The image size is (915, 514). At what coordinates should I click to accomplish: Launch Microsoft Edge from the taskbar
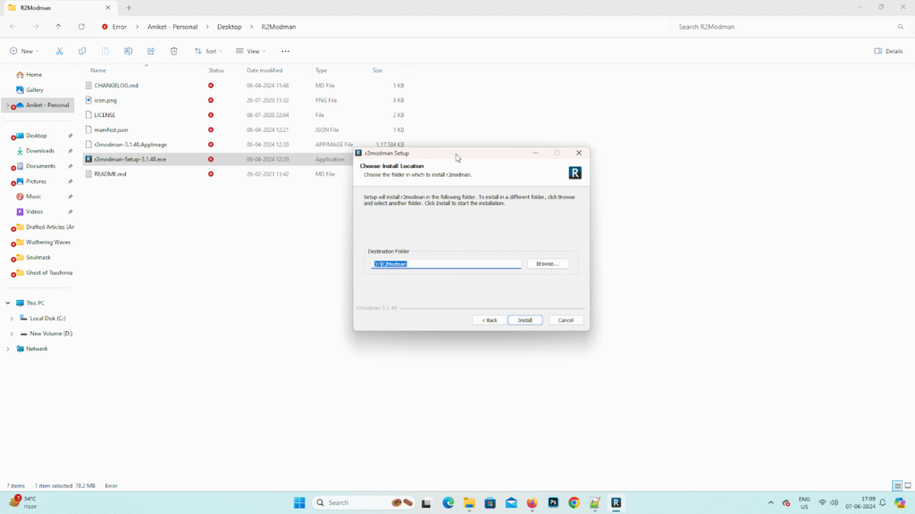tap(449, 503)
